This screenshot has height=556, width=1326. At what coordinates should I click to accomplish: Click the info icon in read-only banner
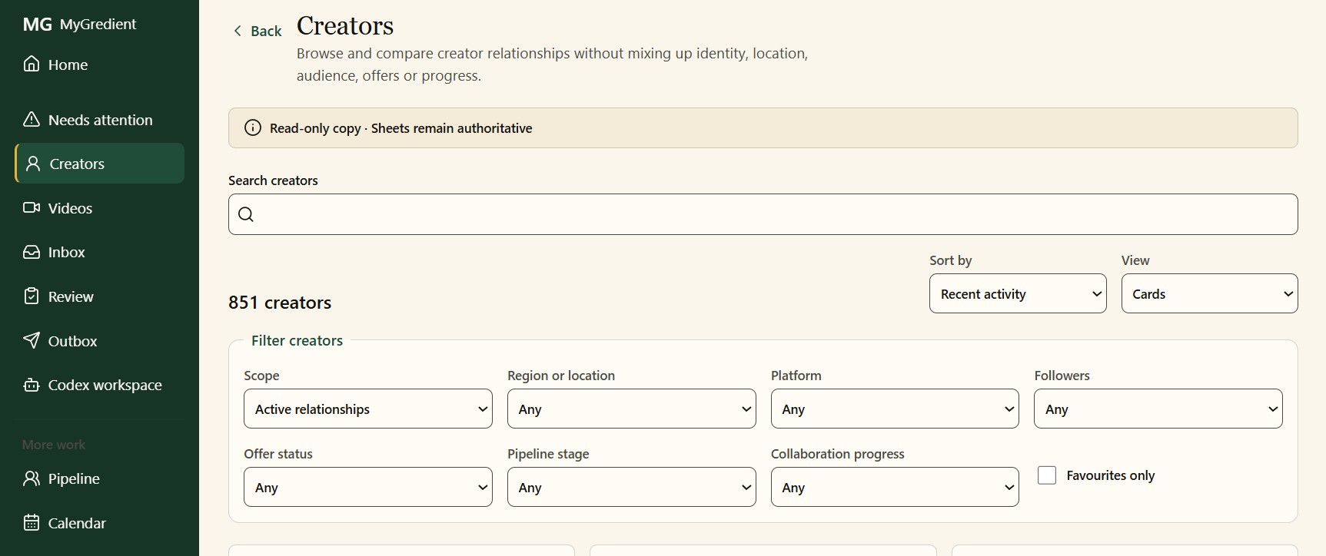[x=252, y=128]
